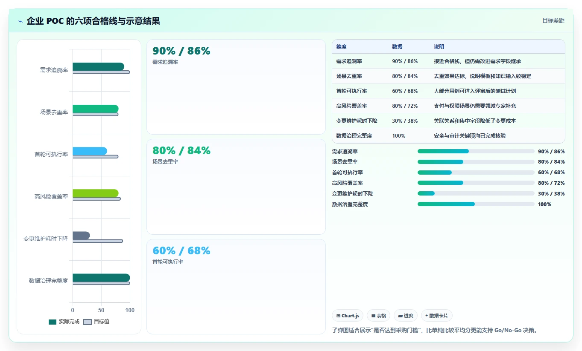Screen dimensions: 582x351
Task: Click description 接近合格线，但仍需改进需求字段继承
Action: (x=477, y=61)
